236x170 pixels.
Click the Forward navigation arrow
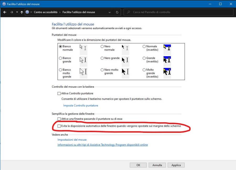[x=11, y=12]
